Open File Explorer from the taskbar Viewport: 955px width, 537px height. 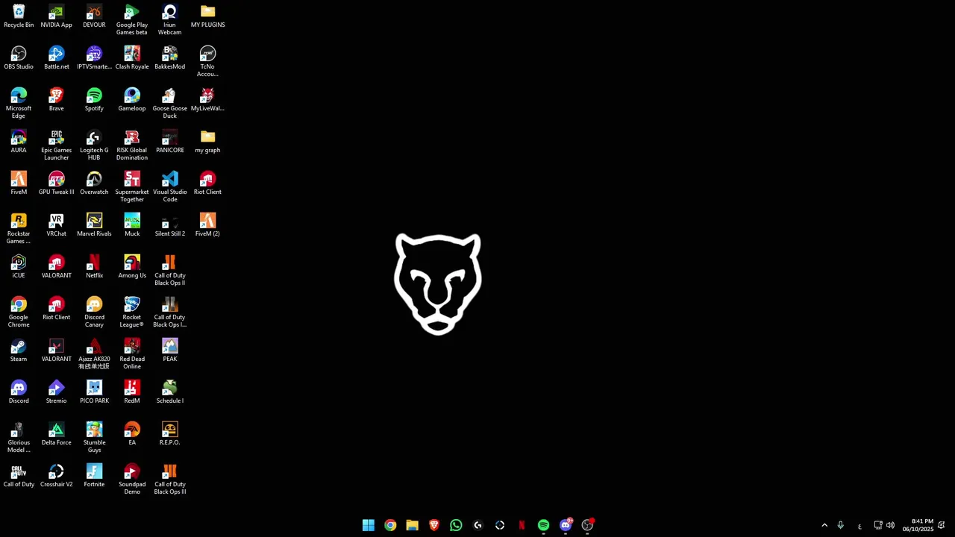point(412,525)
